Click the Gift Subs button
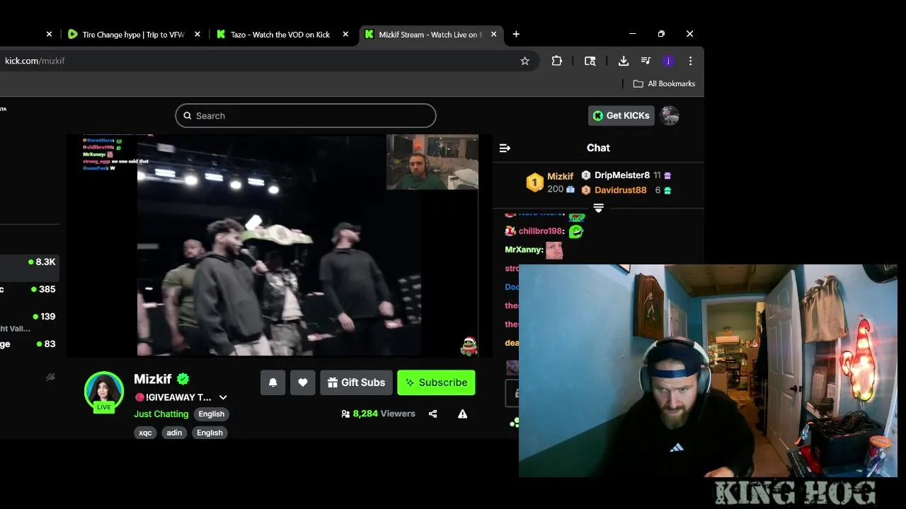906x509 pixels. click(x=356, y=382)
